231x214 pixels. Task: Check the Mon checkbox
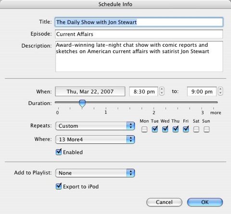pos(144,129)
